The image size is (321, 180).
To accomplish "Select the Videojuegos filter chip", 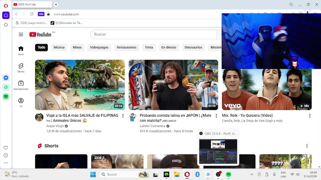I will point(99,47).
